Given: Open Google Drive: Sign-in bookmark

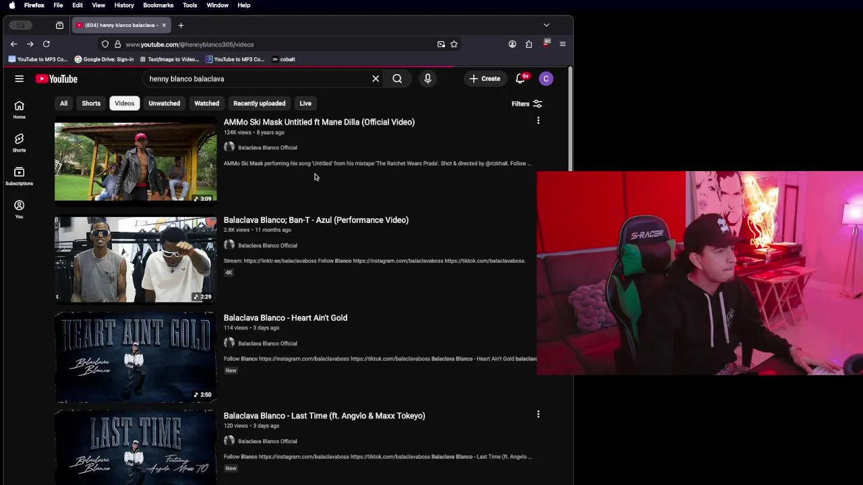Looking at the screenshot, I should (x=104, y=59).
